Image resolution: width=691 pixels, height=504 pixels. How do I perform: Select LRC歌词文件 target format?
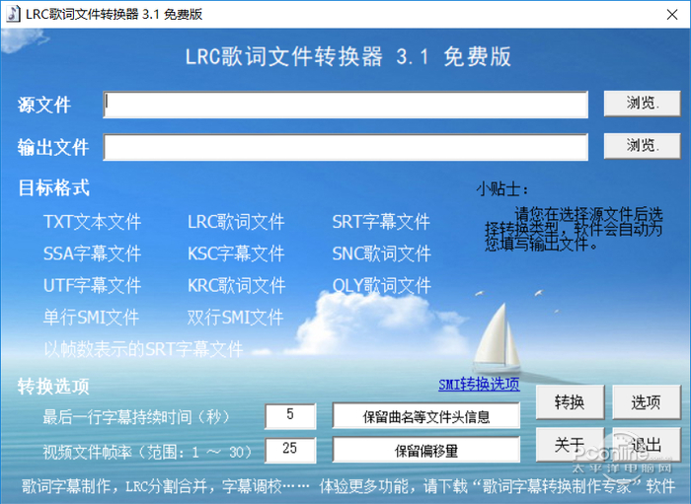point(236,221)
